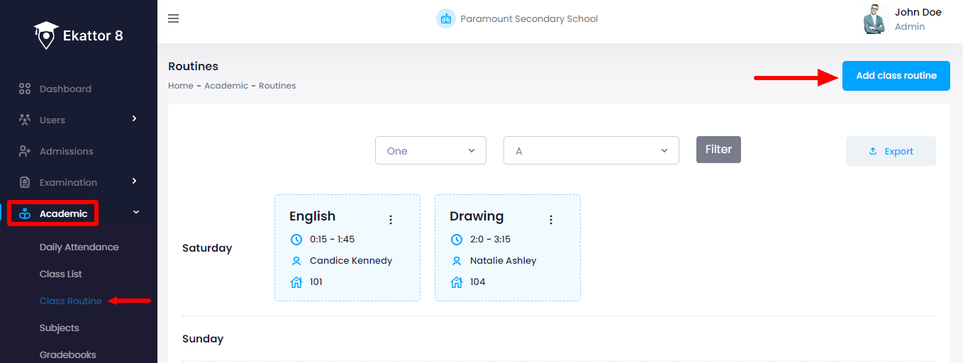Click the Add class routine button

896,76
